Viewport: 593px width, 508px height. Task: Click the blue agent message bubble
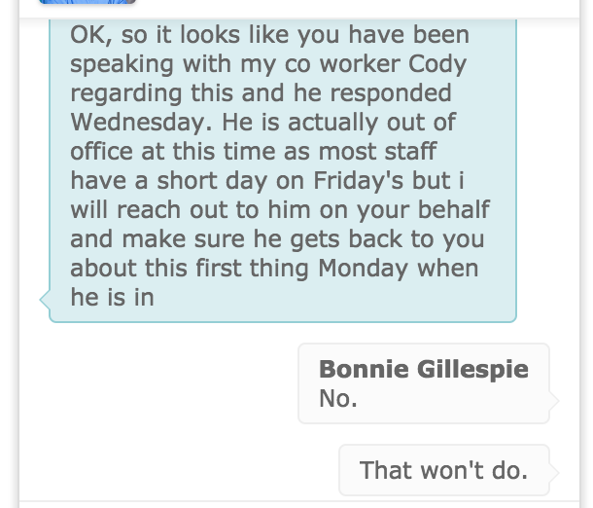283,170
